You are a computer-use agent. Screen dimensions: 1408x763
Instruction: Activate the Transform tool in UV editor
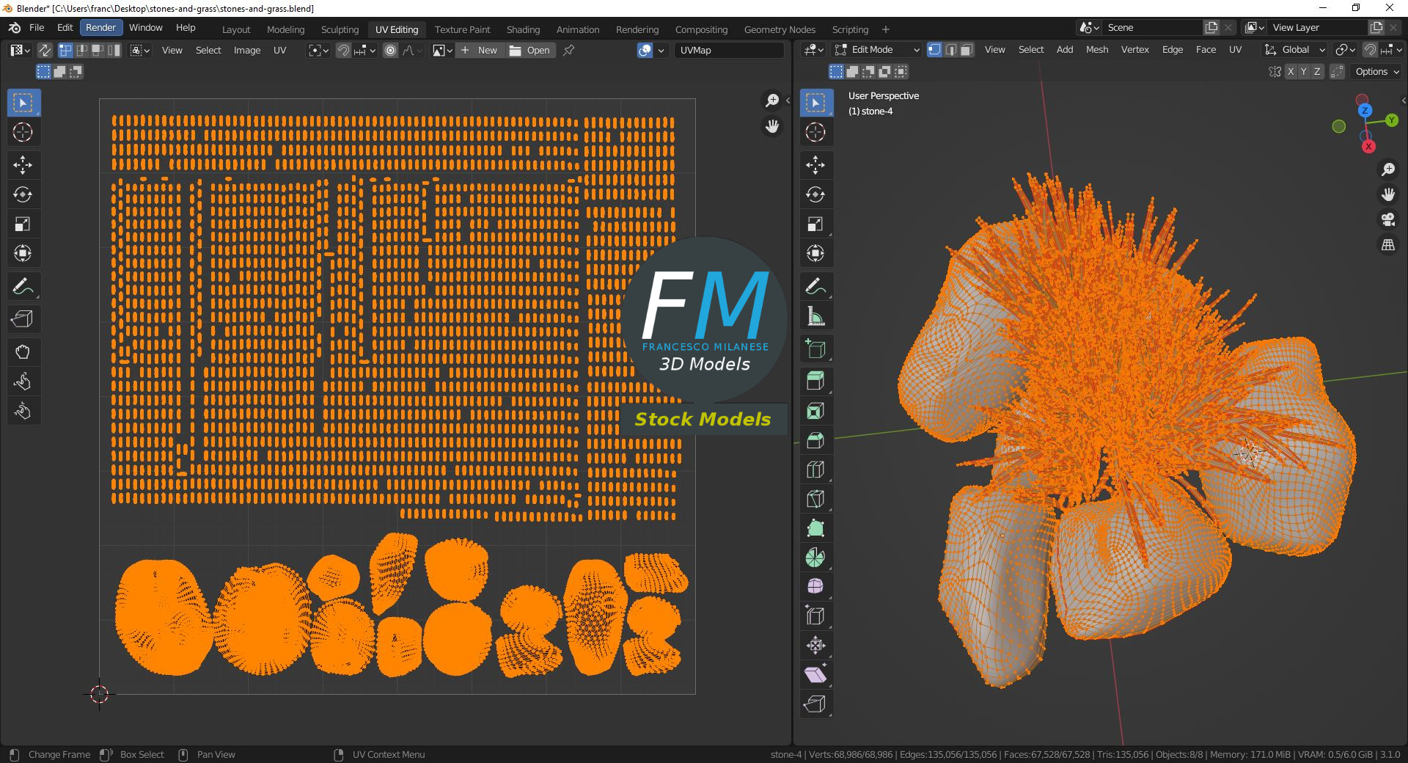[x=23, y=253]
